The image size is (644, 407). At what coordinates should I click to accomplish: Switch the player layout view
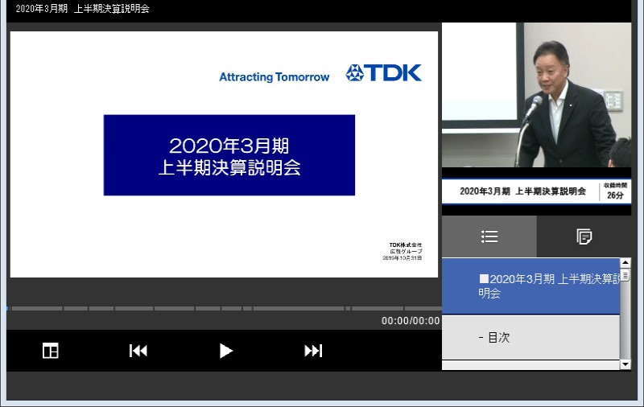click(51, 351)
